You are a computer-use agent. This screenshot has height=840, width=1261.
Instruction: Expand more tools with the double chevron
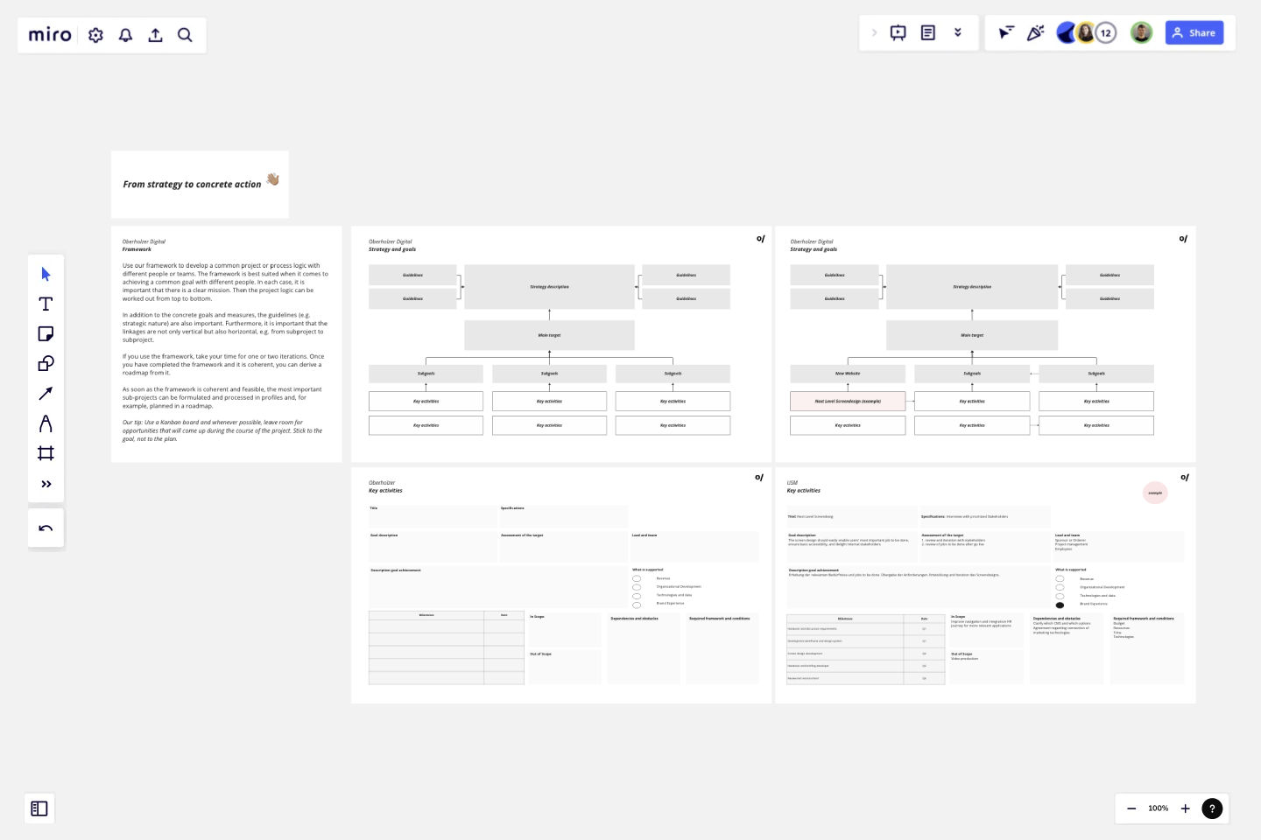pyautogui.click(x=46, y=483)
